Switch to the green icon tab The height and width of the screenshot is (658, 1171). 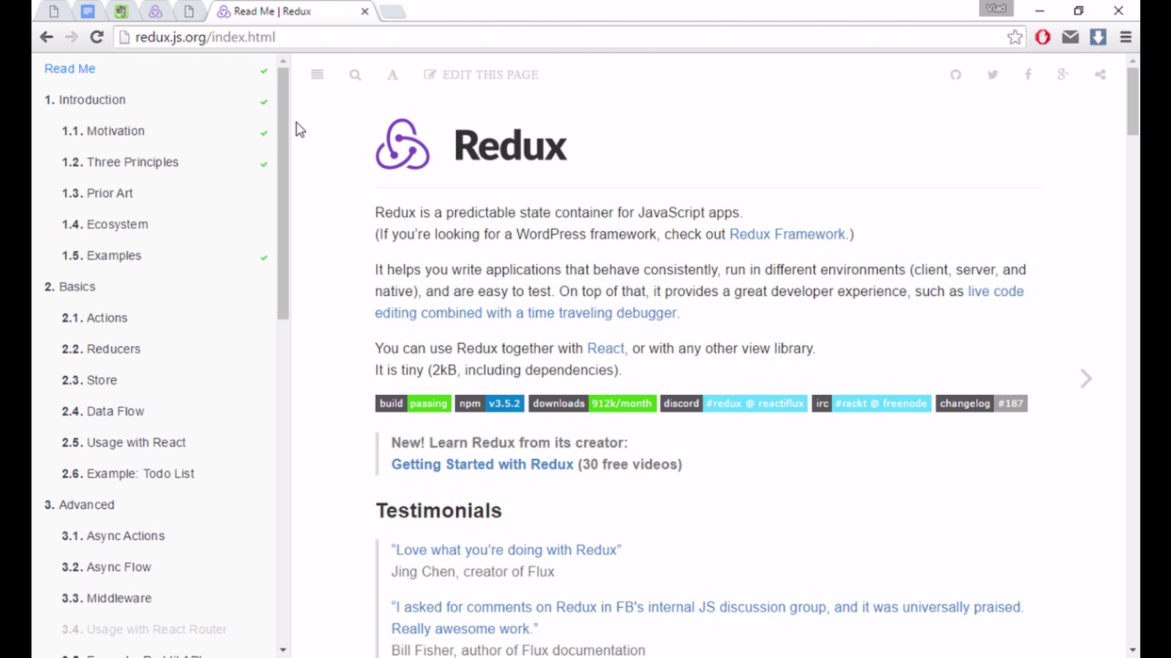point(121,11)
